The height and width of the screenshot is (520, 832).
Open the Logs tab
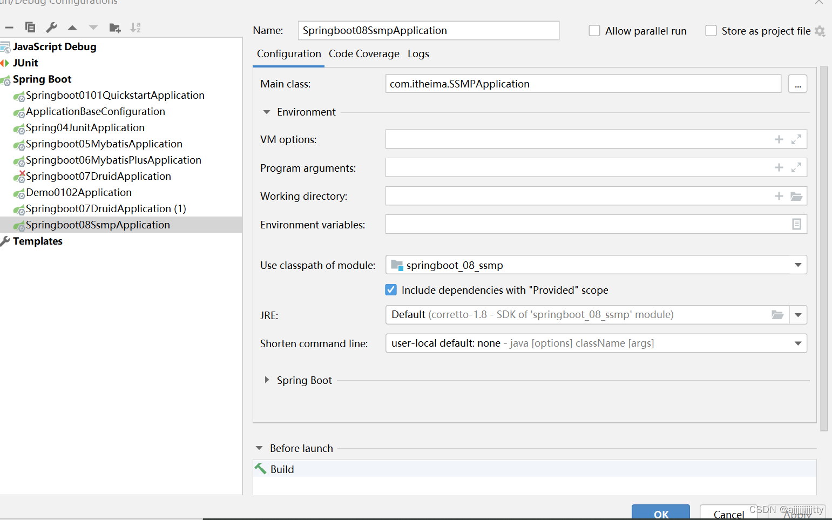418,53
